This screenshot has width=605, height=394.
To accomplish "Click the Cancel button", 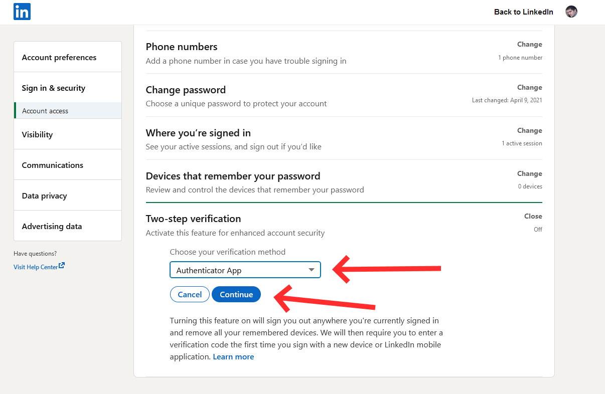I will pyautogui.click(x=190, y=294).
